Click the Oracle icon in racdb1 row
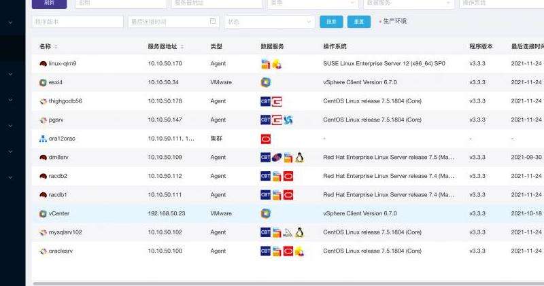The width and height of the screenshot is (544, 286). tap(288, 195)
